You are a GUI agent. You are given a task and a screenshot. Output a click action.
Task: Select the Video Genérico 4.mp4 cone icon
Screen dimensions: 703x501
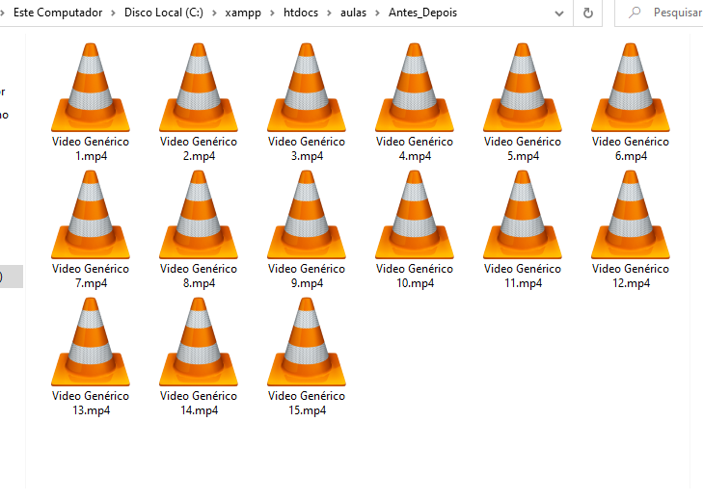(x=415, y=88)
